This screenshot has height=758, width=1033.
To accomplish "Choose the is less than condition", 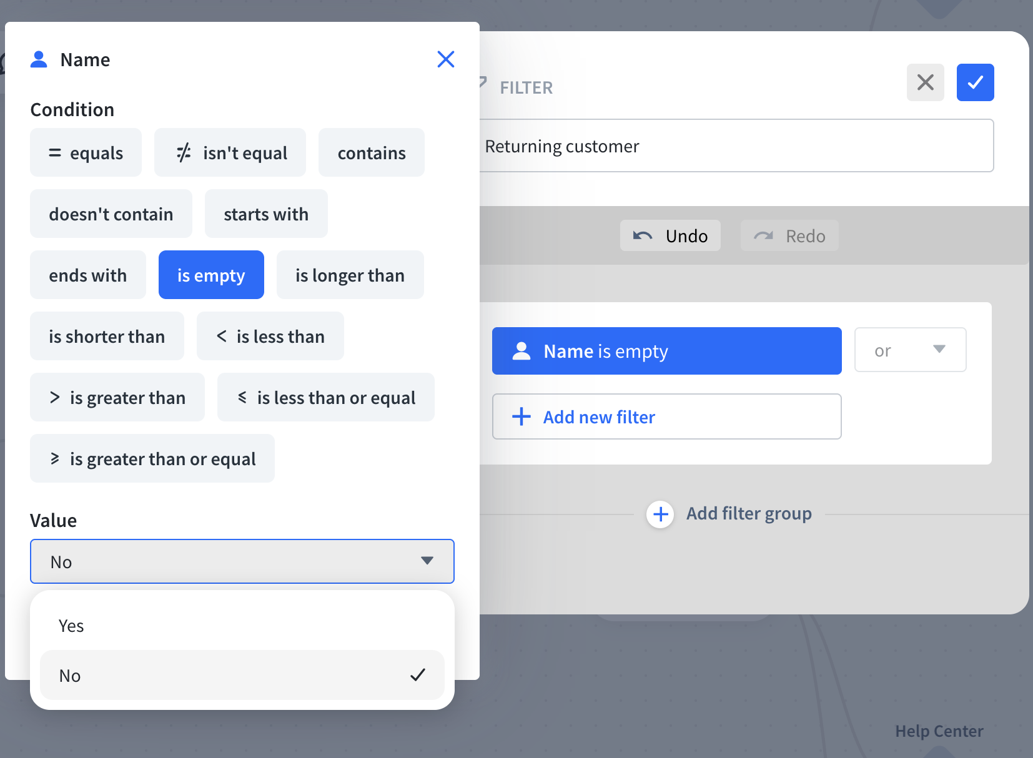I will click(270, 337).
